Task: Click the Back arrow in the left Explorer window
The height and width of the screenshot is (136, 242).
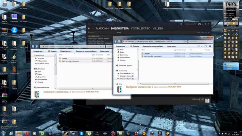Action: click(x=33, y=46)
